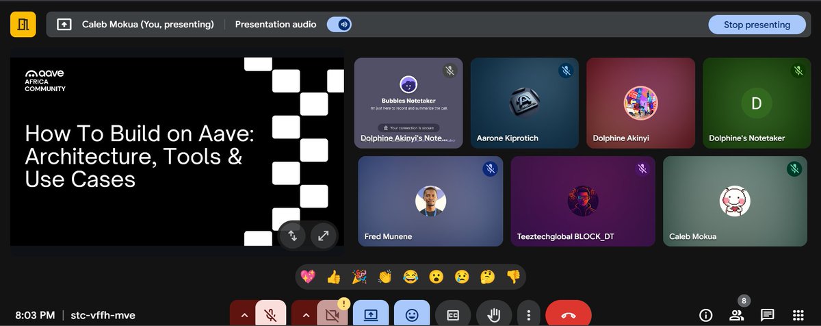Click the mute icon on Dolphine's Notetaker tile
This screenshot has height=326, width=821.
tap(798, 71)
